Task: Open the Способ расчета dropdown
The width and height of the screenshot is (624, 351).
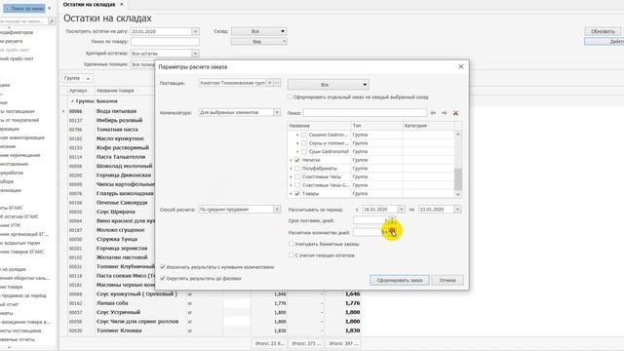Action: [x=277, y=210]
